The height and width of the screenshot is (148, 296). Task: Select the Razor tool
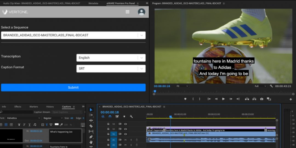tap(91, 126)
